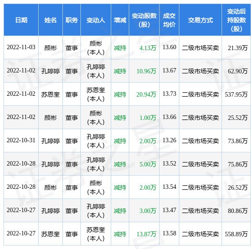Select the date cell 2022-11-03

[x=21, y=47]
